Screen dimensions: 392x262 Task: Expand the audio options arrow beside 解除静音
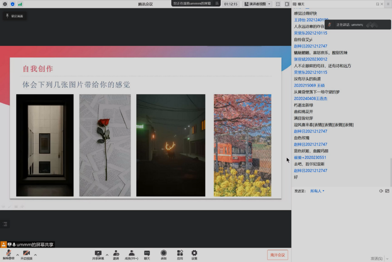[18, 254]
